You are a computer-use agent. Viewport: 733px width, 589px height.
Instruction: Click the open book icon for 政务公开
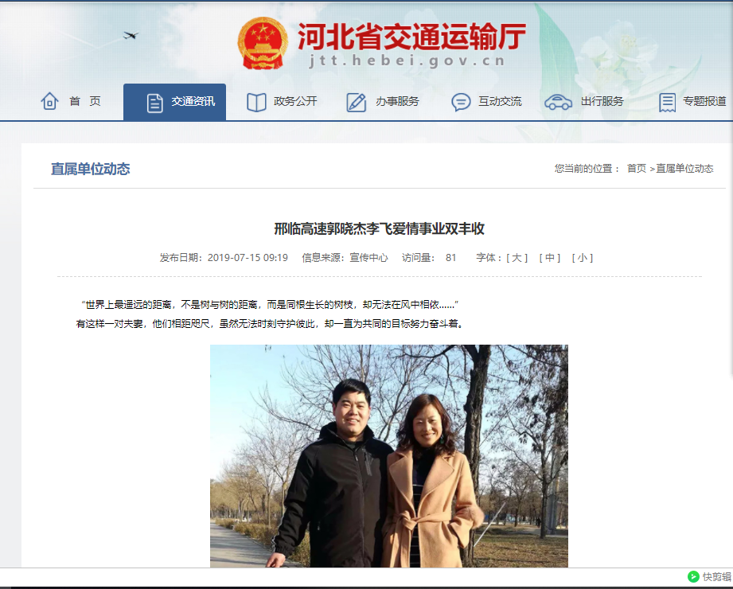coord(256,102)
